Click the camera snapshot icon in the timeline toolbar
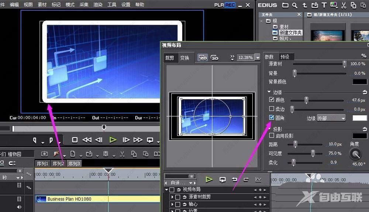The height and width of the screenshot is (212, 369). point(44,154)
